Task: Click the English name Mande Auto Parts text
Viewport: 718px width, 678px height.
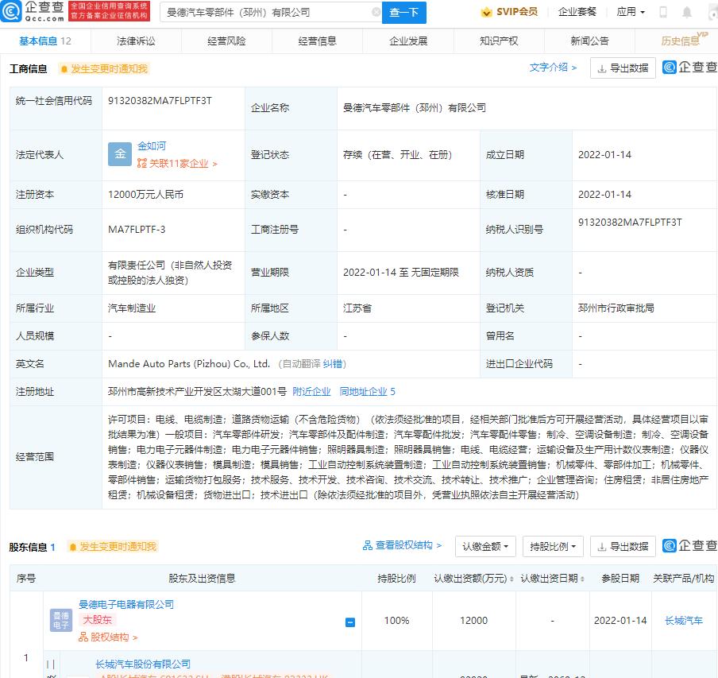Action: tap(189, 364)
